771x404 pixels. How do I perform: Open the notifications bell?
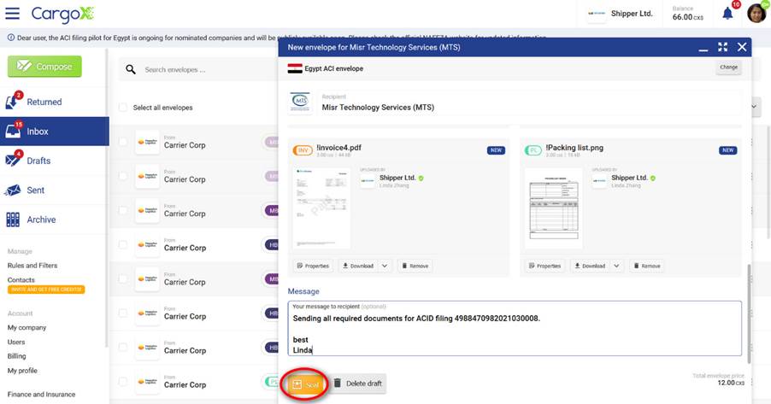tap(727, 14)
